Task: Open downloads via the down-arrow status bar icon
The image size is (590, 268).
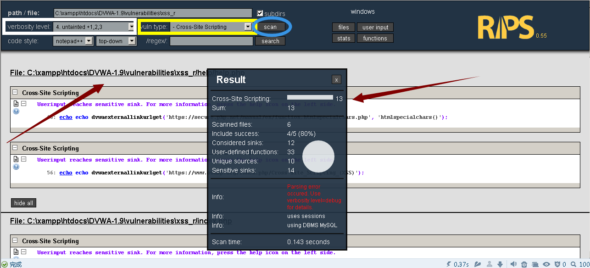Action: coord(501,264)
